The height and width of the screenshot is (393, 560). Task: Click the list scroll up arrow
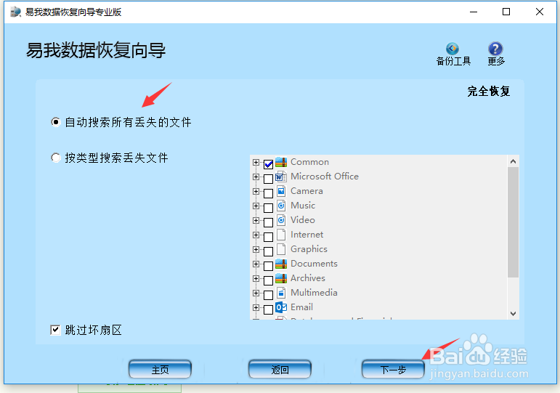pyautogui.click(x=514, y=161)
